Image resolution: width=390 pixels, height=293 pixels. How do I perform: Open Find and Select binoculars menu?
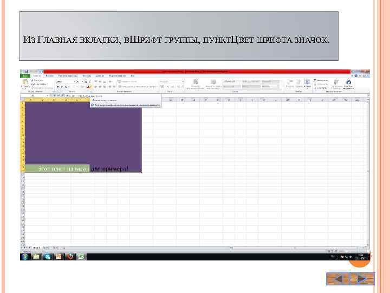[349, 84]
